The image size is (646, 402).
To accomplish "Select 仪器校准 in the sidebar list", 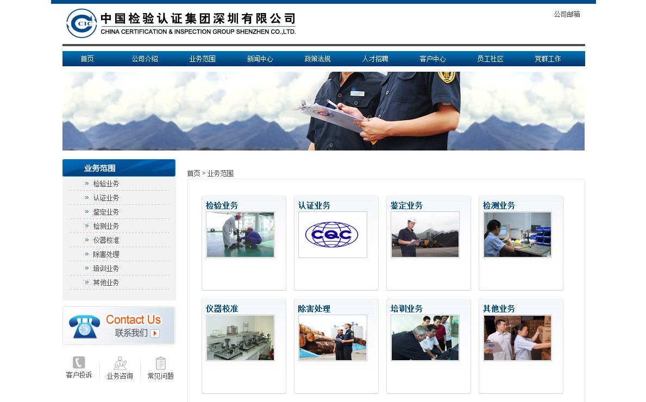I will (x=106, y=240).
